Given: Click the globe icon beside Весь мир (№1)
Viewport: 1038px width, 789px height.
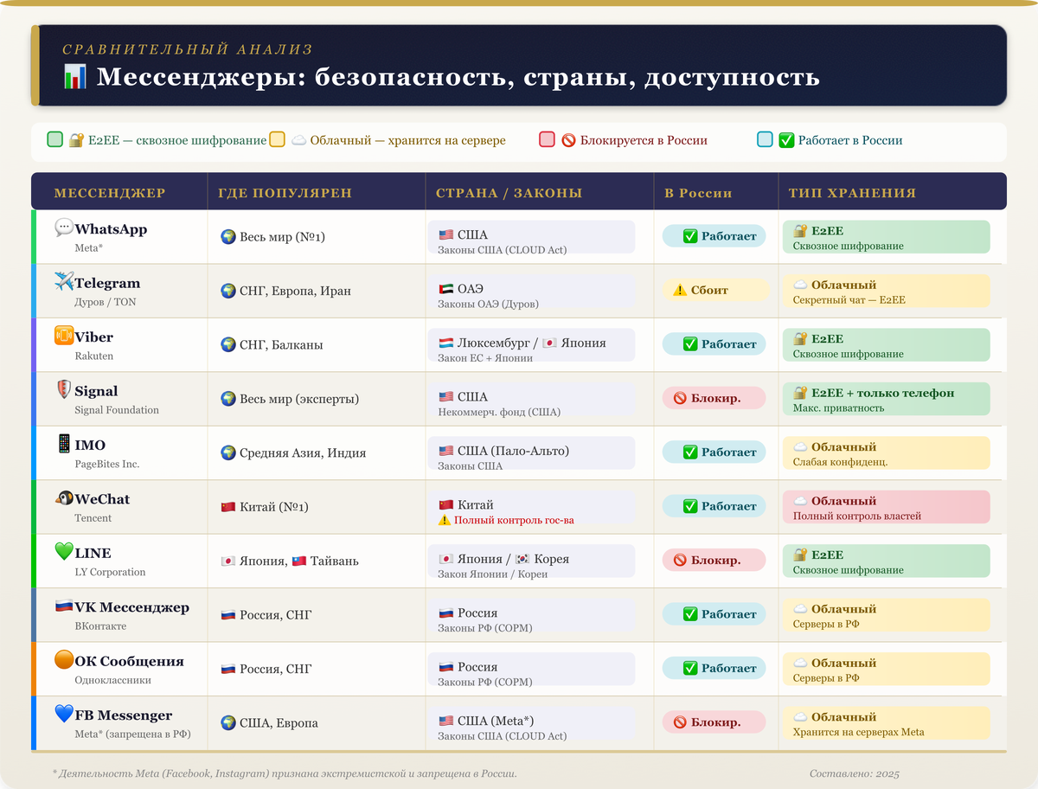Looking at the screenshot, I should pyautogui.click(x=228, y=237).
